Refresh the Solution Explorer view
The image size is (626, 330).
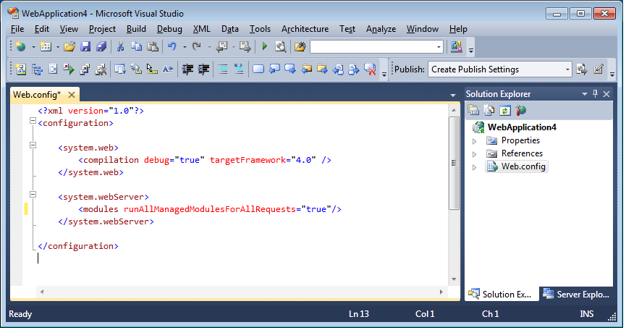[505, 111]
